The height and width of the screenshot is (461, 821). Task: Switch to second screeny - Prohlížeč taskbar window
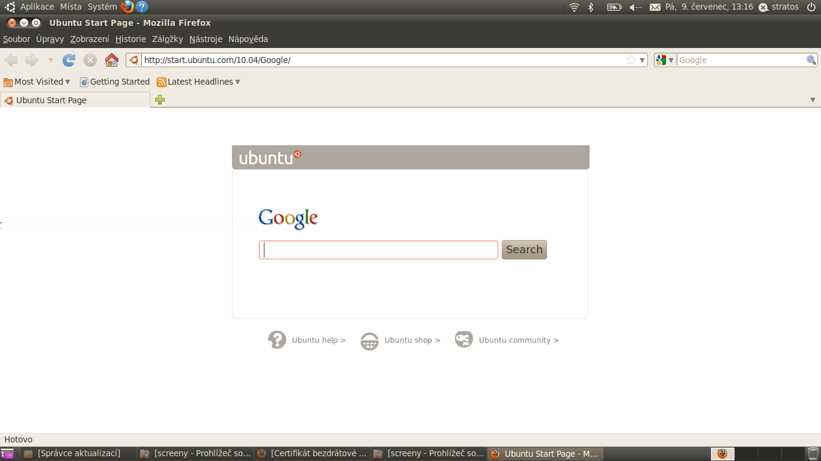point(429,454)
